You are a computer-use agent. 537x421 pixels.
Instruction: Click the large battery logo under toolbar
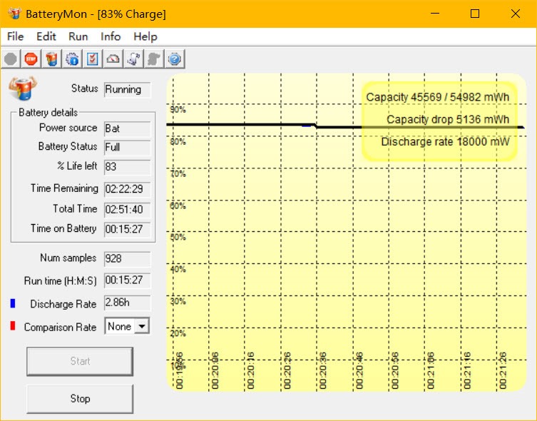click(22, 89)
